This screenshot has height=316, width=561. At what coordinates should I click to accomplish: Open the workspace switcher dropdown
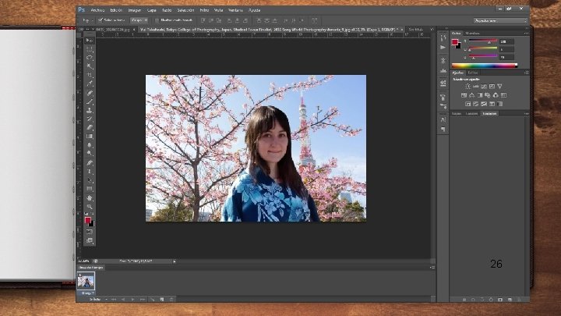pyautogui.click(x=500, y=21)
